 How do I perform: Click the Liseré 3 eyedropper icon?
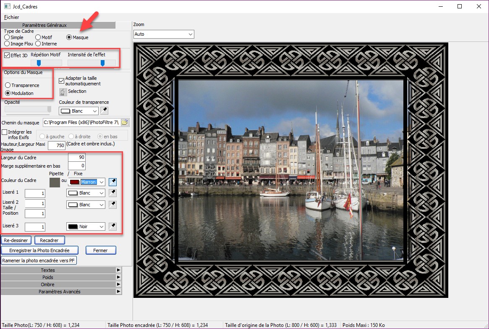pyautogui.click(x=112, y=226)
